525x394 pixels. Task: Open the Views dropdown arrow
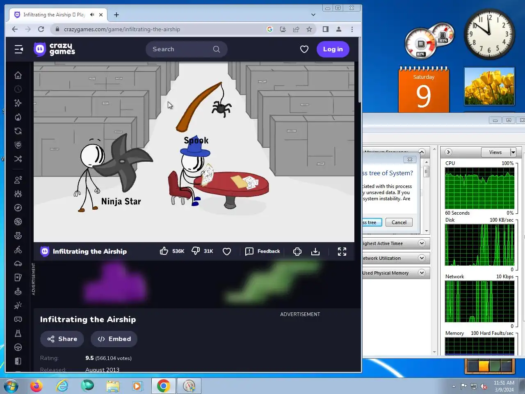tap(513, 152)
